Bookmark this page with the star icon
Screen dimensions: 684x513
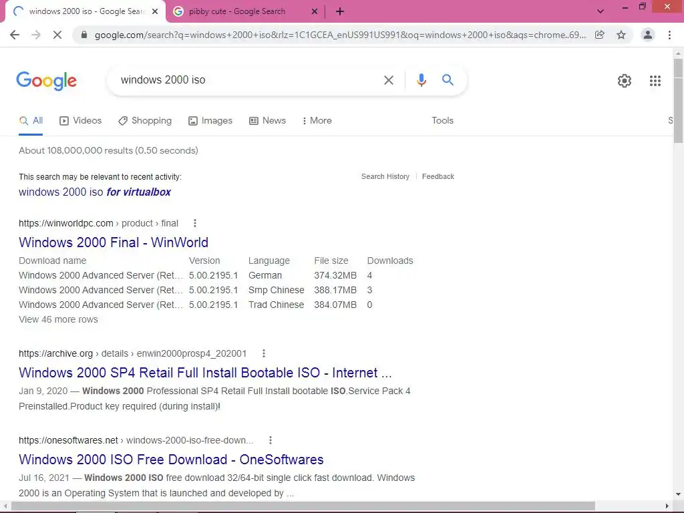click(621, 35)
